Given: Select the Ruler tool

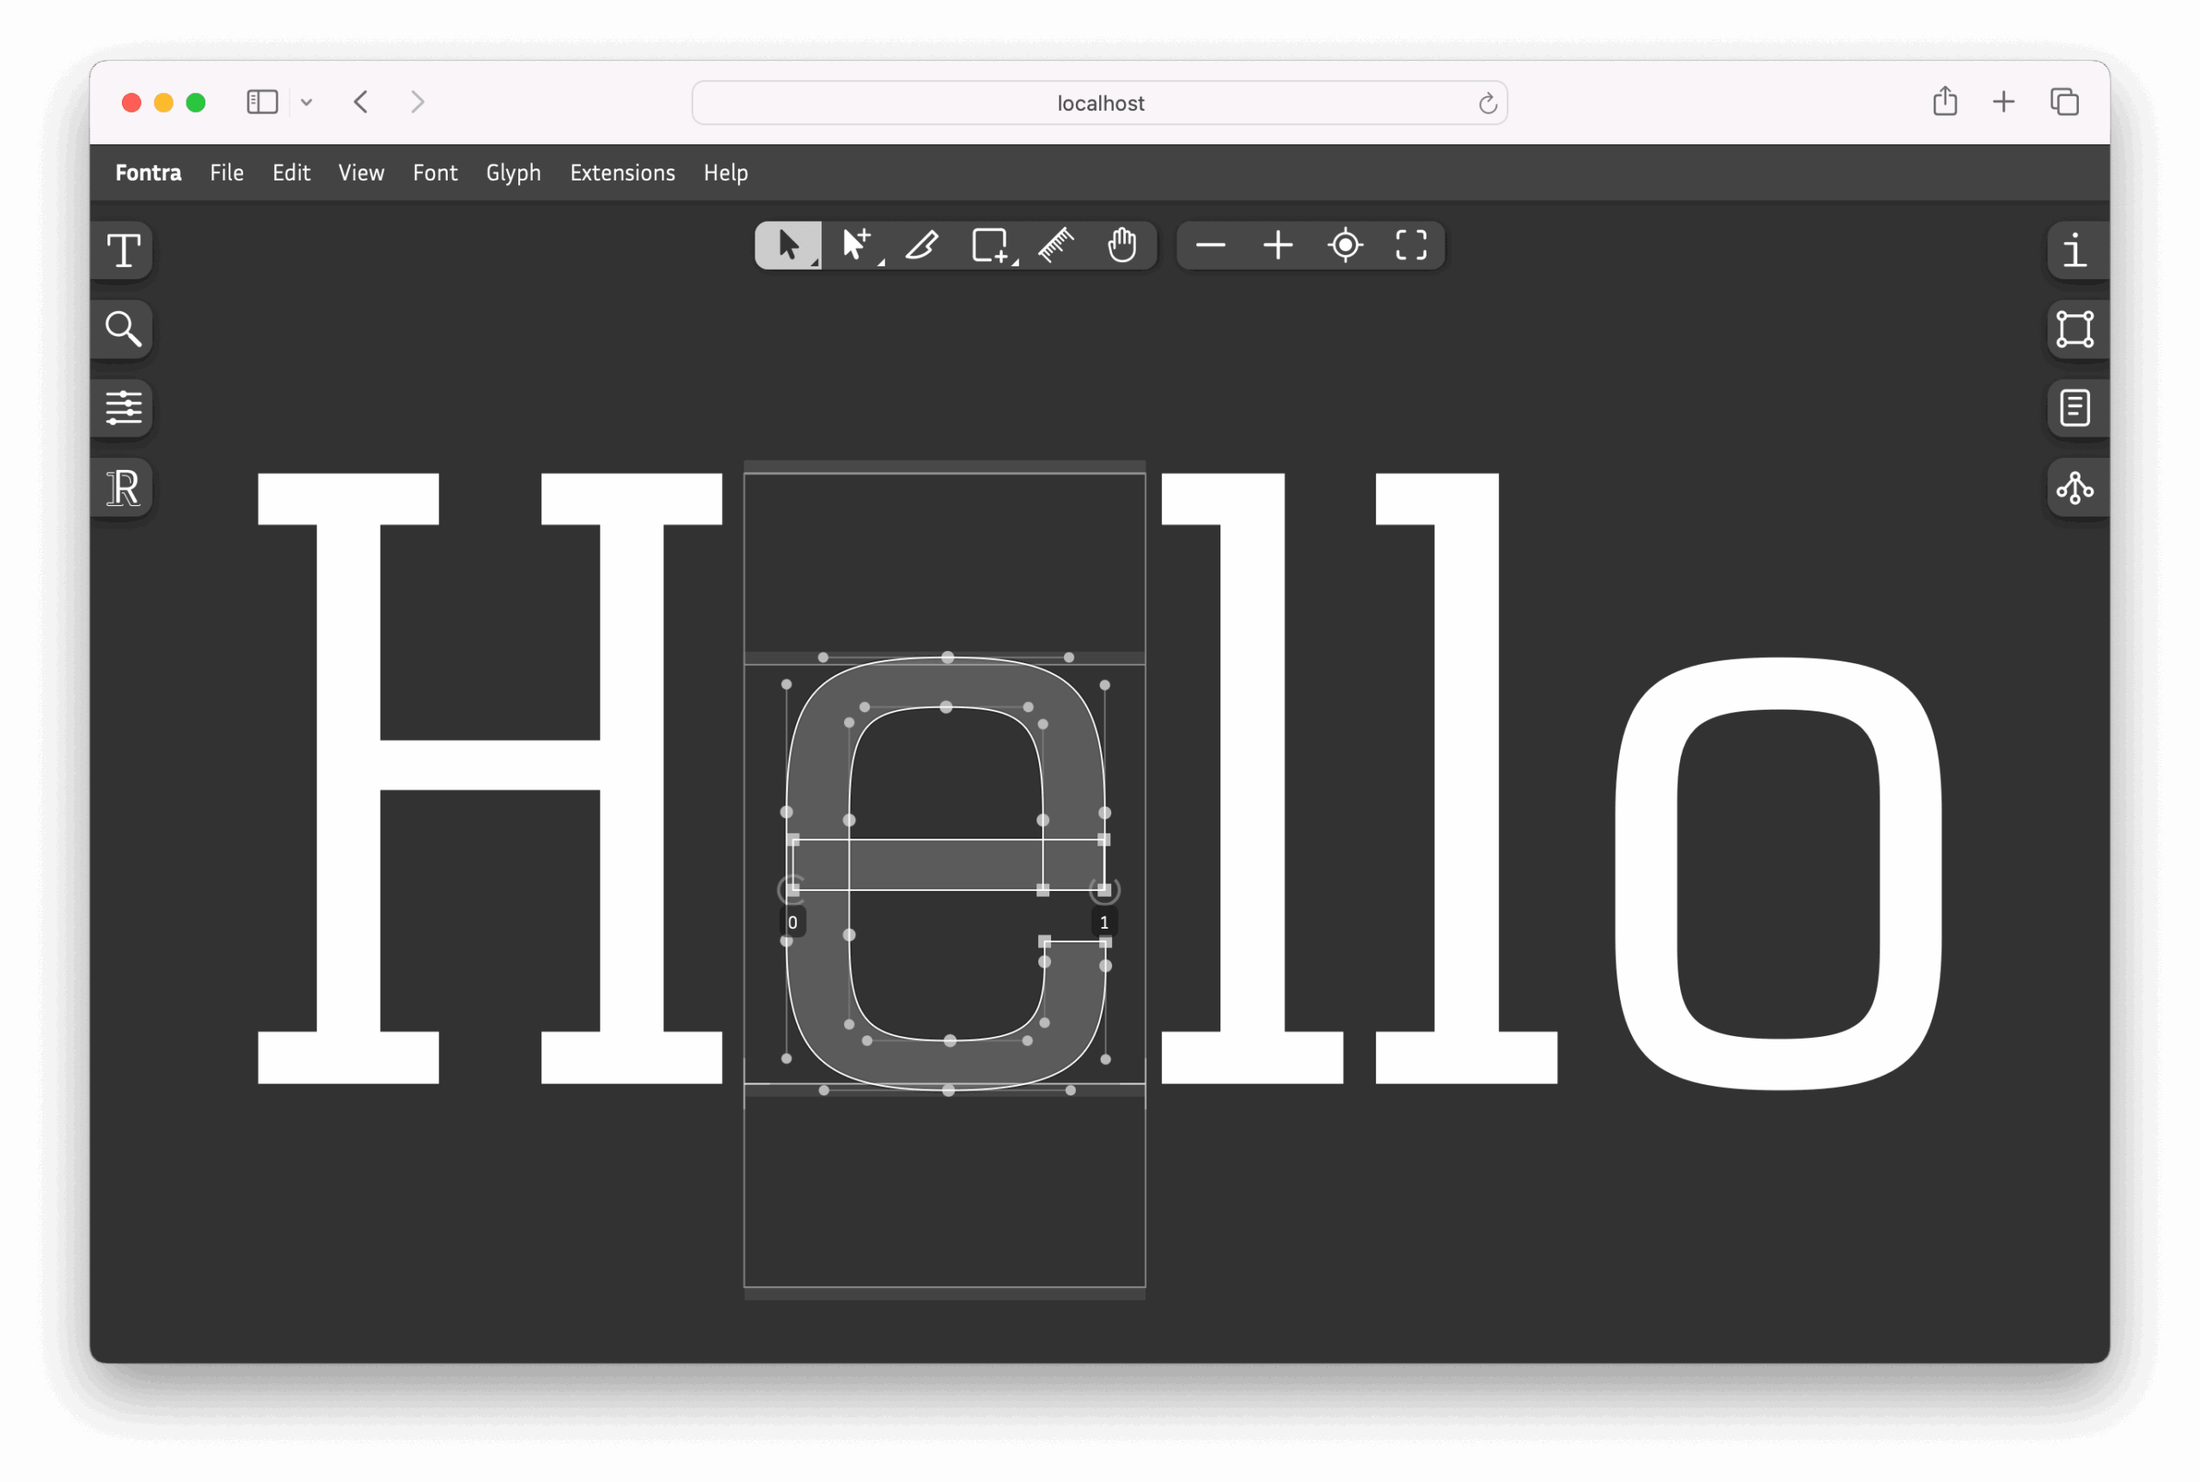Looking at the screenshot, I should [1055, 246].
